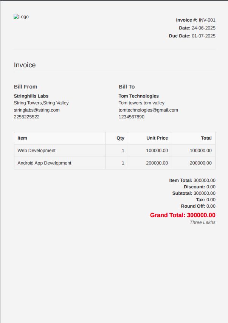Image resolution: width=228 pixels, height=323 pixels.
Task: Click the due date 01-07-2025
Action: 203,36
